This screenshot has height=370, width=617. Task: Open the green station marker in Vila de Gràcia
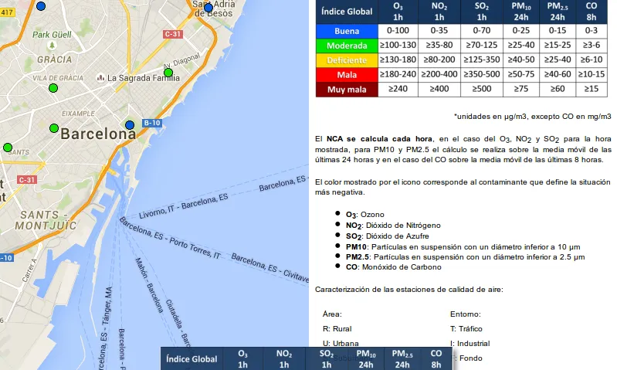click(53, 88)
